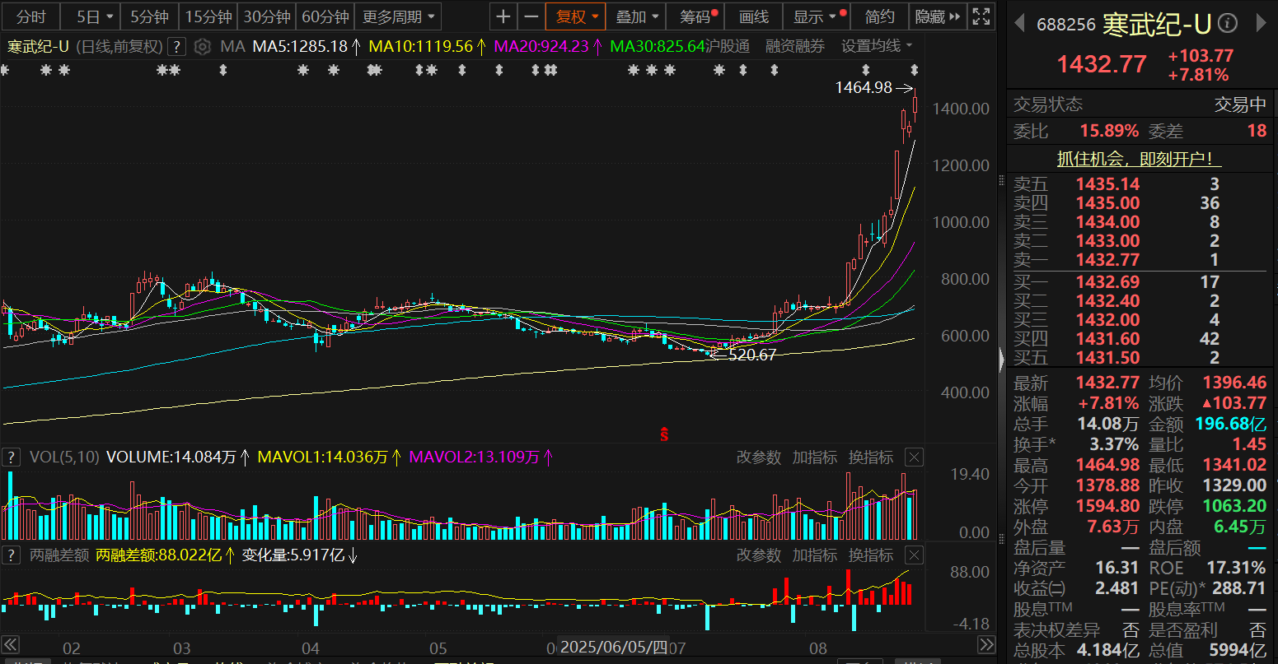Click the zoom-out minus icon in chart toolbar
This screenshot has width=1278, height=664.
[x=531, y=16]
